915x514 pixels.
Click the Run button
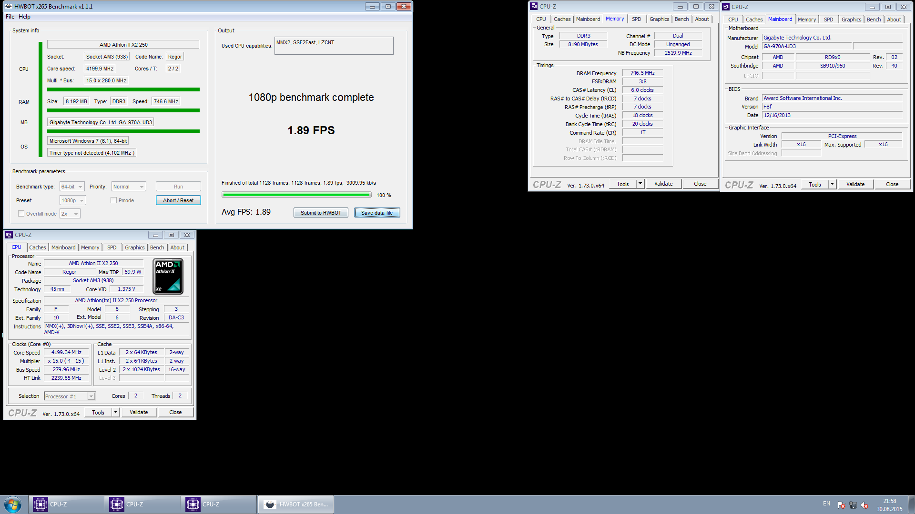point(178,187)
